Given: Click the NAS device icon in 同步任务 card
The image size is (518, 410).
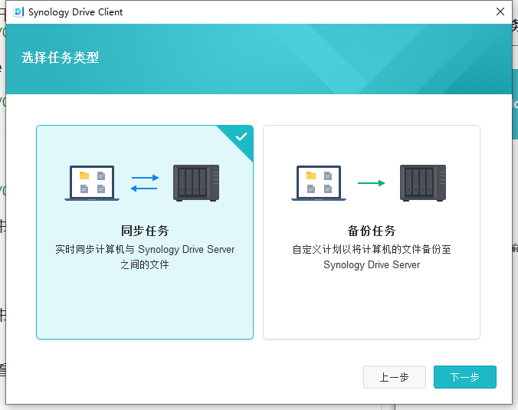Looking at the screenshot, I should (x=196, y=183).
